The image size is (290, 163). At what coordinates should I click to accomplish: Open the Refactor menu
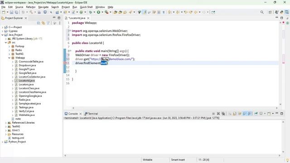31,7
